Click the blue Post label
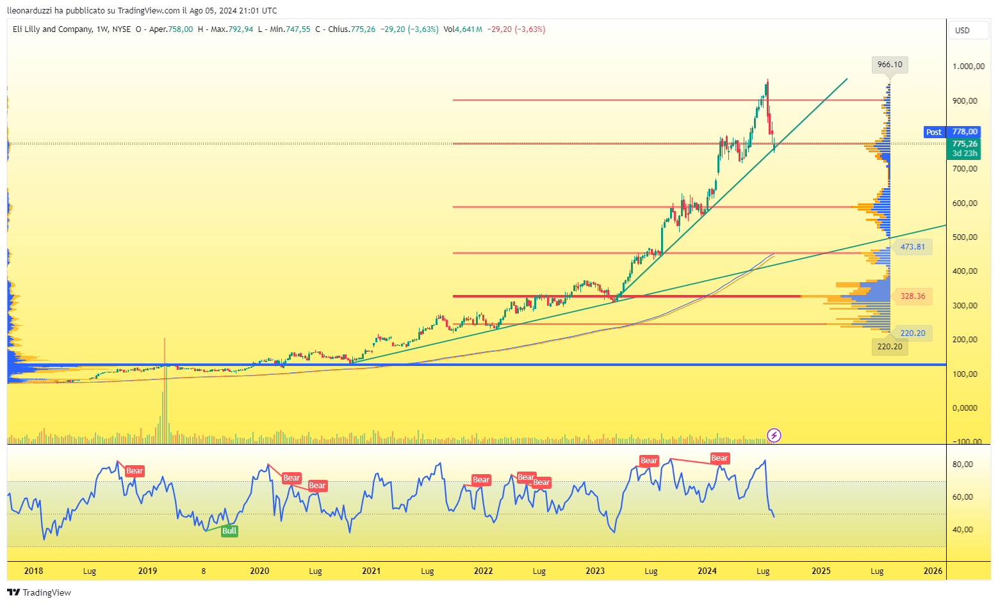Screen dimensions: 998x604 click(934, 132)
